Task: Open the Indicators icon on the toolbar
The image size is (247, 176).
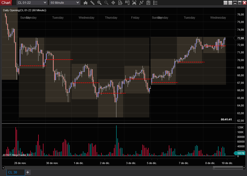Action: [134, 3]
